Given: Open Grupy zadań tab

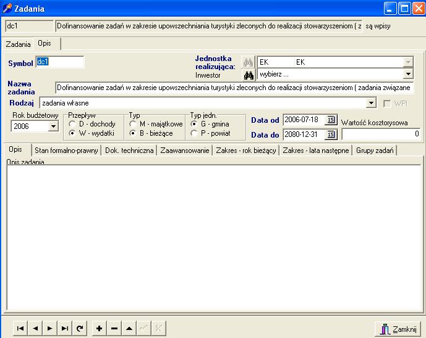Looking at the screenshot, I should coord(375,150).
